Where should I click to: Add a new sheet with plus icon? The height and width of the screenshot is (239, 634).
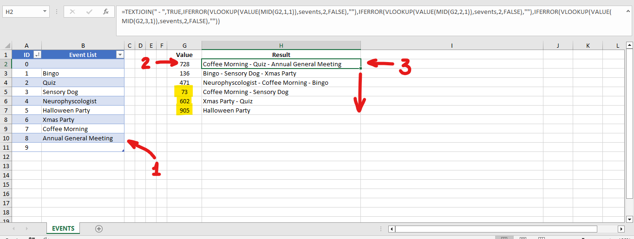tap(98, 228)
